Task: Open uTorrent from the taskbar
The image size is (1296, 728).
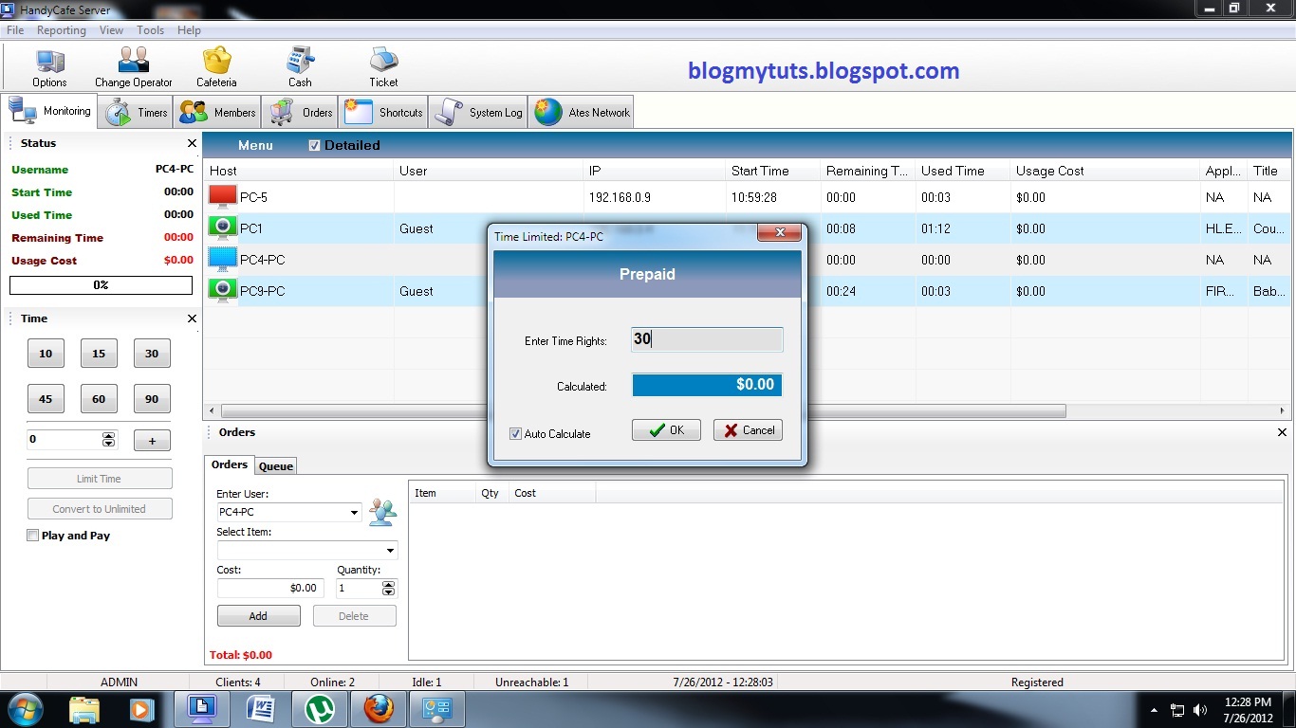Action: coord(319,709)
